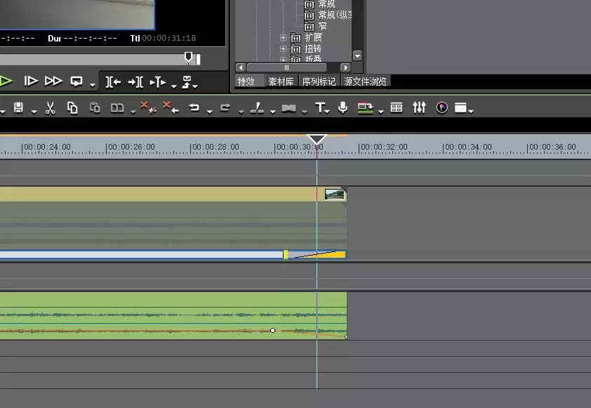Image resolution: width=591 pixels, height=408 pixels.
Task: Toggle loop playback icon in player
Action: pos(77,81)
